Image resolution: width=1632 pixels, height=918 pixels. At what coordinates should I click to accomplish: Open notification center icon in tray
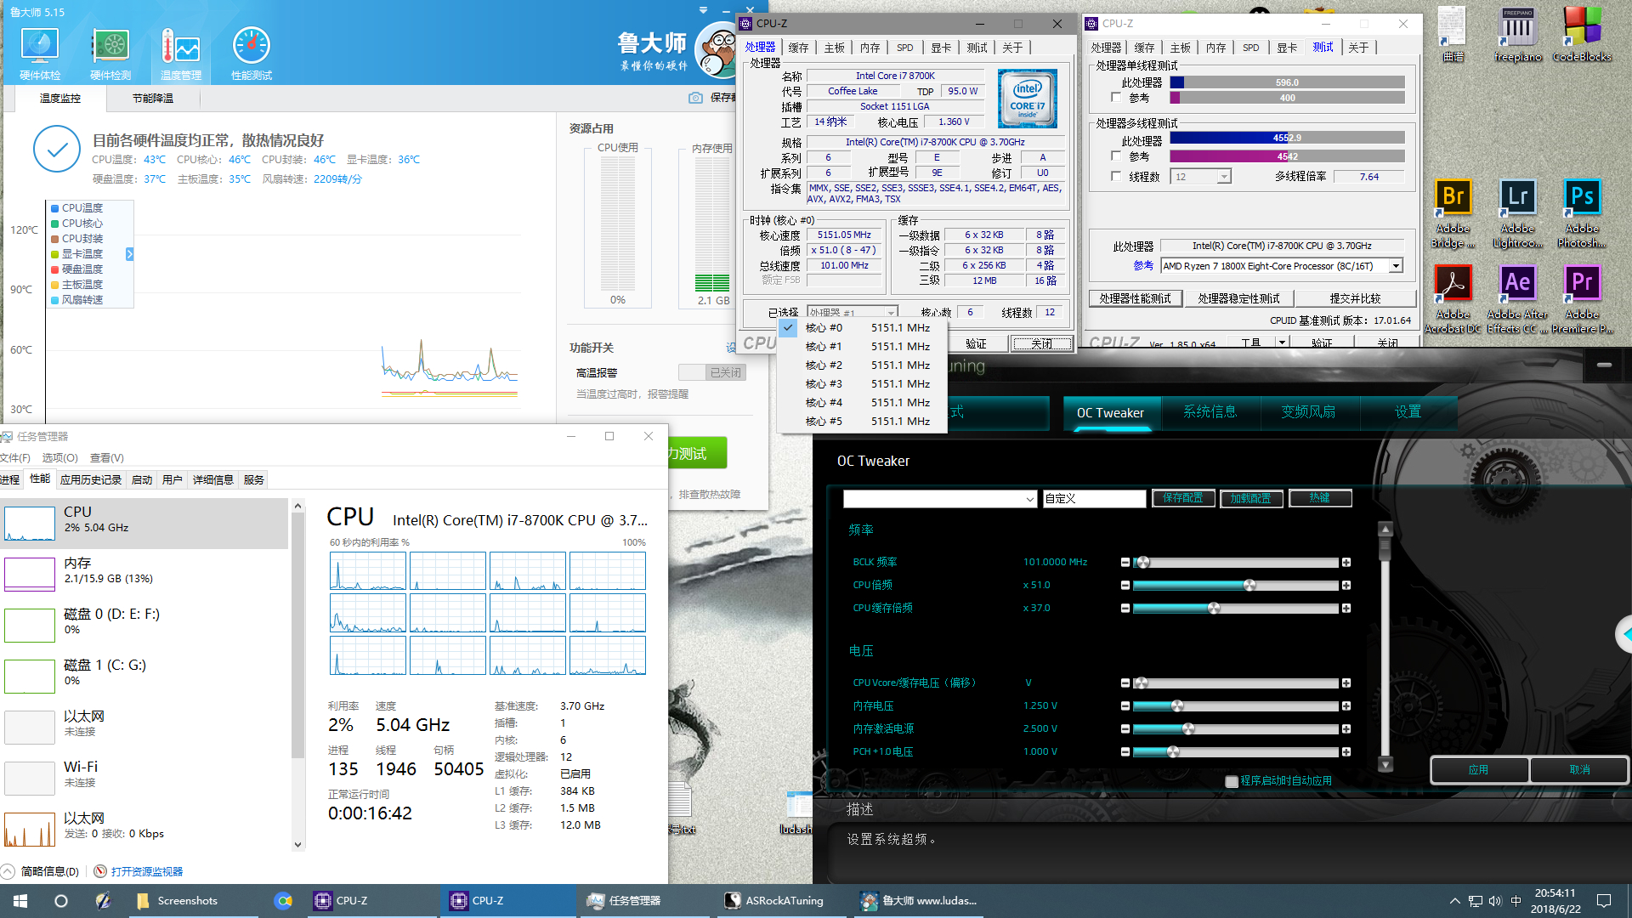(x=1604, y=901)
